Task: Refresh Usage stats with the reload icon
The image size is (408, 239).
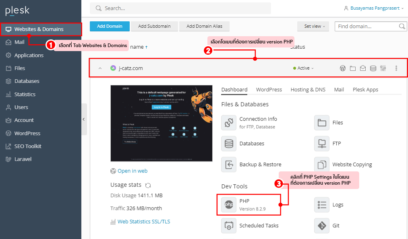Action: [148, 185]
